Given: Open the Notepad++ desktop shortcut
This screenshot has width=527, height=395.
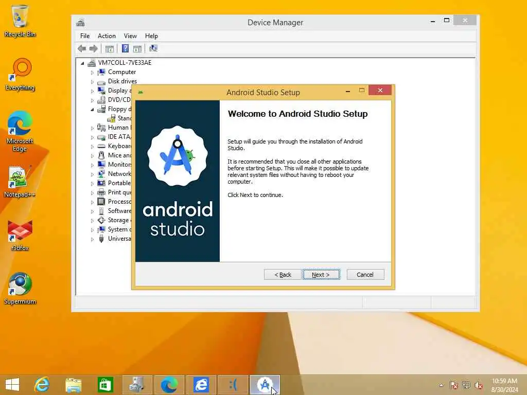Looking at the screenshot, I should [20, 182].
